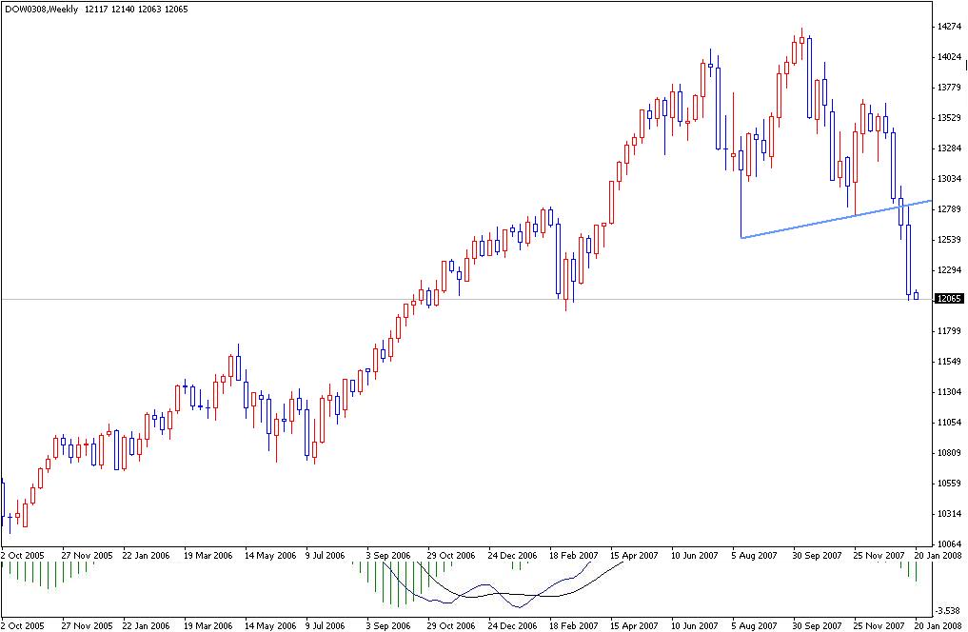Click 14 May 2006 on main chart time axis
Screen dimensions: 968x632
(270, 556)
